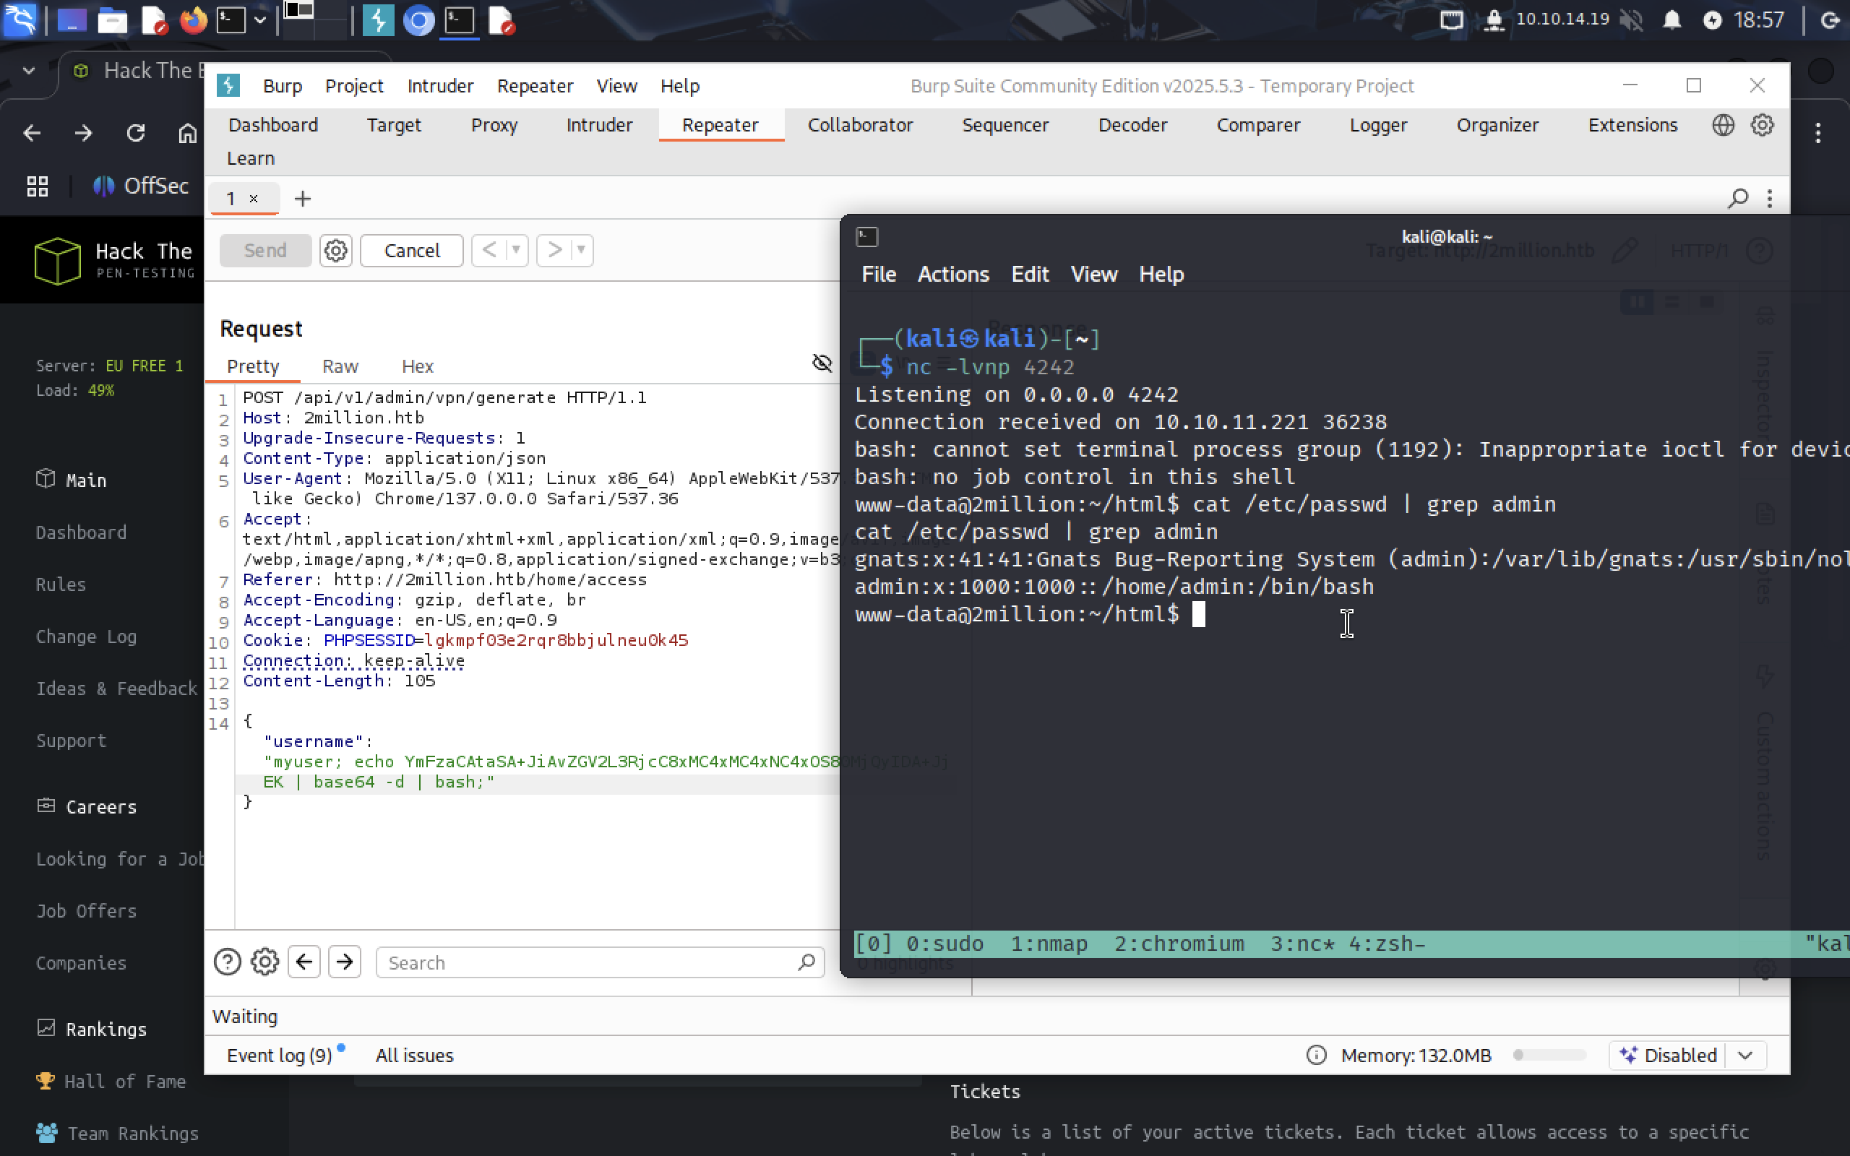The image size is (1850, 1156).
Task: Click the Repeater tab search magnifier
Action: click(x=1737, y=199)
